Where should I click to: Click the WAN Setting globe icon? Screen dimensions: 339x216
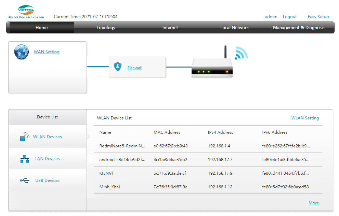21,52
